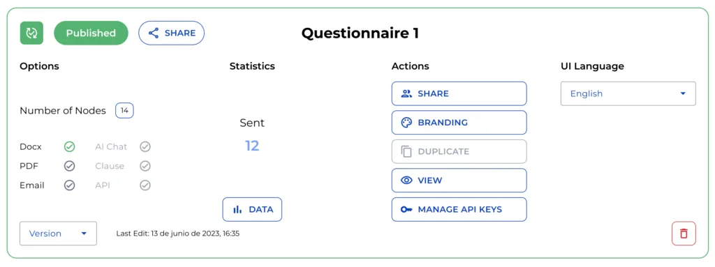Click the Number of Nodes label
The image size is (715, 267).
63,111
